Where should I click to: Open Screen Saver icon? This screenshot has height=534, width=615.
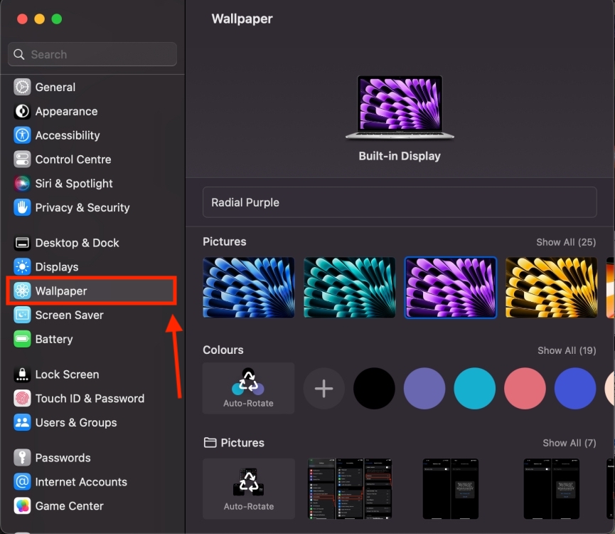point(22,315)
